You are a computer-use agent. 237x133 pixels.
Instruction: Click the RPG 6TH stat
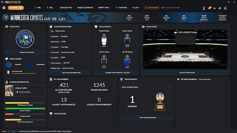[184, 18]
